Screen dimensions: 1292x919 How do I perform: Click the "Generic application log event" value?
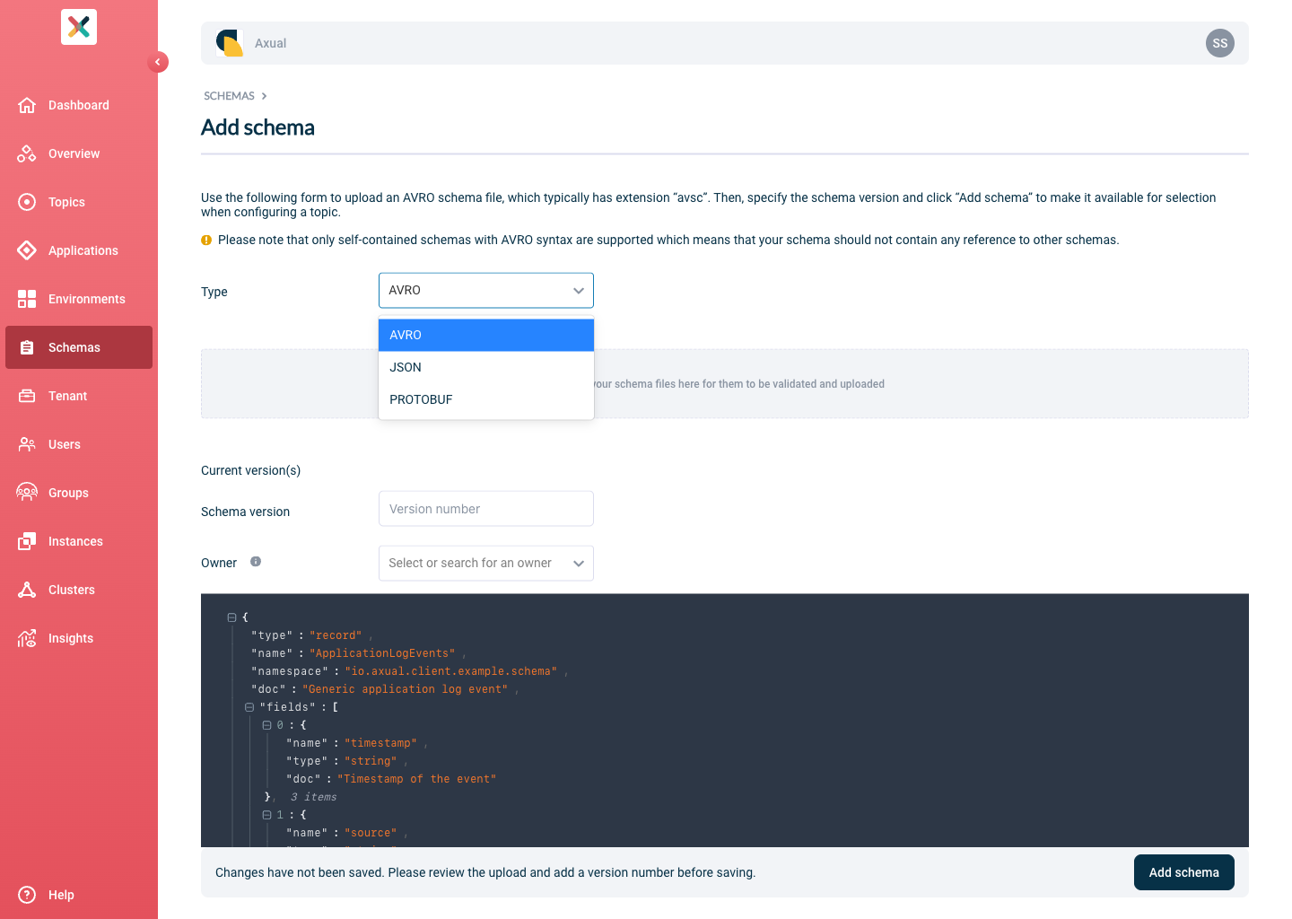tap(405, 689)
